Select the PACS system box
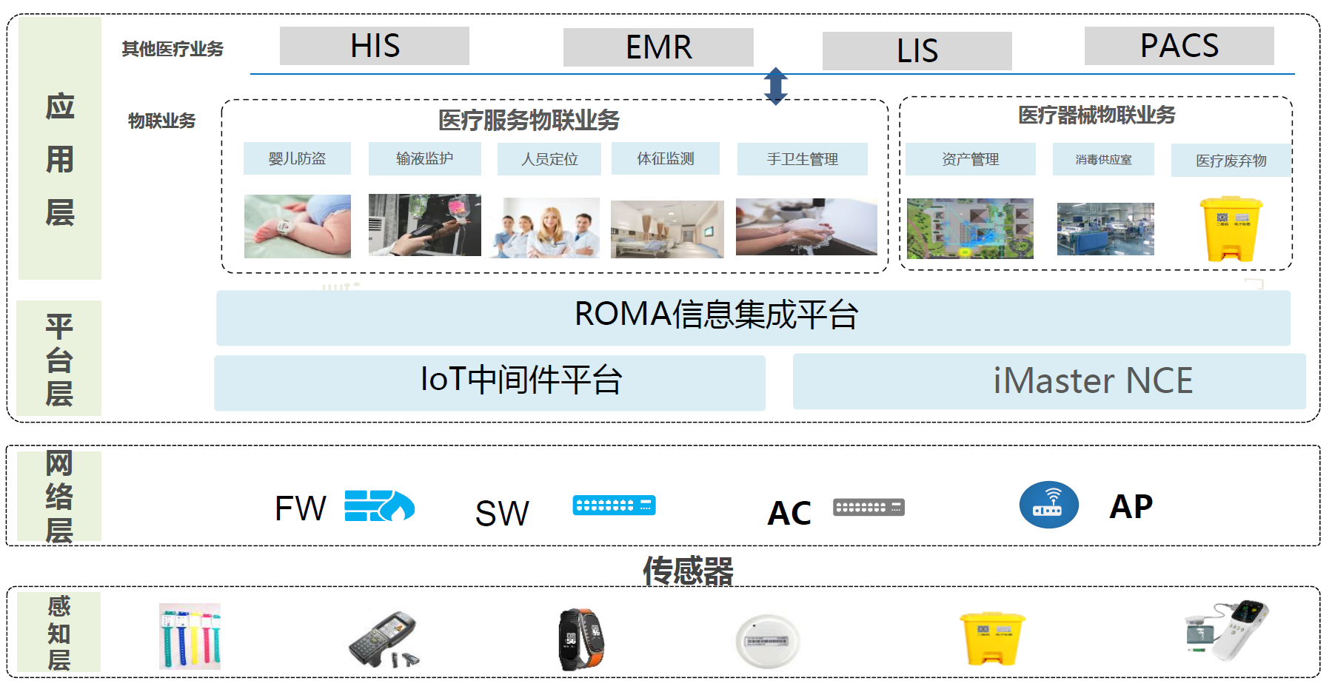 (x=1179, y=46)
